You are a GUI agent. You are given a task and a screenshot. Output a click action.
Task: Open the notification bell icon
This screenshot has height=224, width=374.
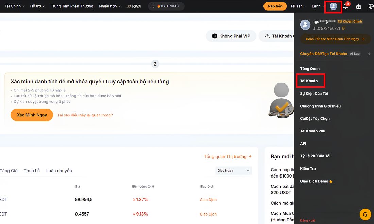click(x=345, y=6)
